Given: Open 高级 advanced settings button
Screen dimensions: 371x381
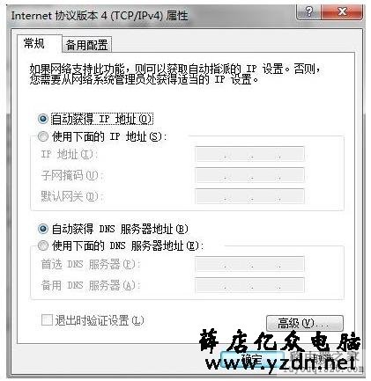Looking at the screenshot, I should [x=305, y=323].
